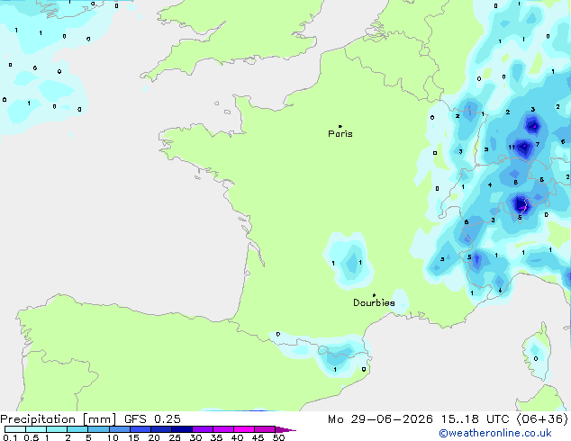Choose the 20–25 mm dark blue swatch

161,429
